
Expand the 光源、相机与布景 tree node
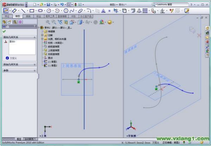(42, 39)
